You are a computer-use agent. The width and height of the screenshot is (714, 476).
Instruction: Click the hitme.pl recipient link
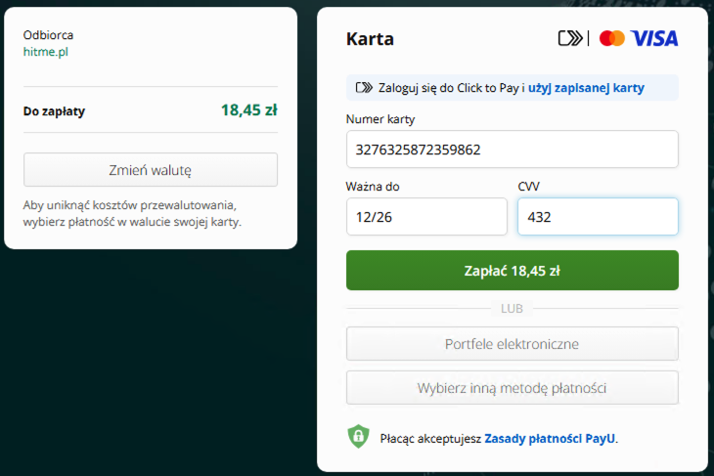pos(45,52)
